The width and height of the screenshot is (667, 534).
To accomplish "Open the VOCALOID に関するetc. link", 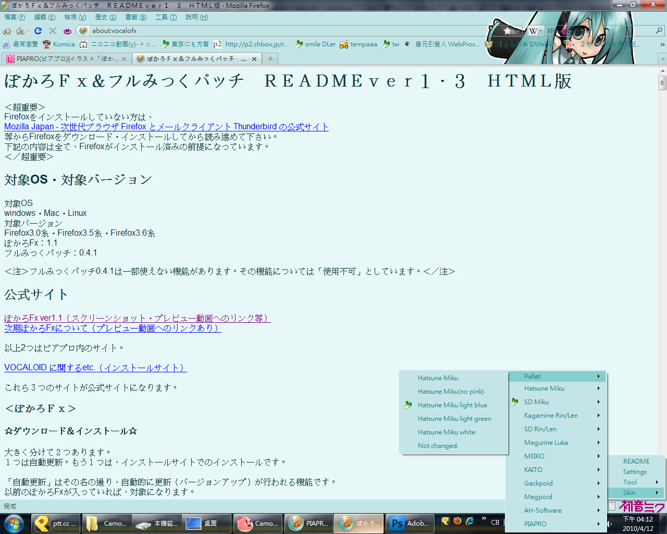I will click(95, 368).
